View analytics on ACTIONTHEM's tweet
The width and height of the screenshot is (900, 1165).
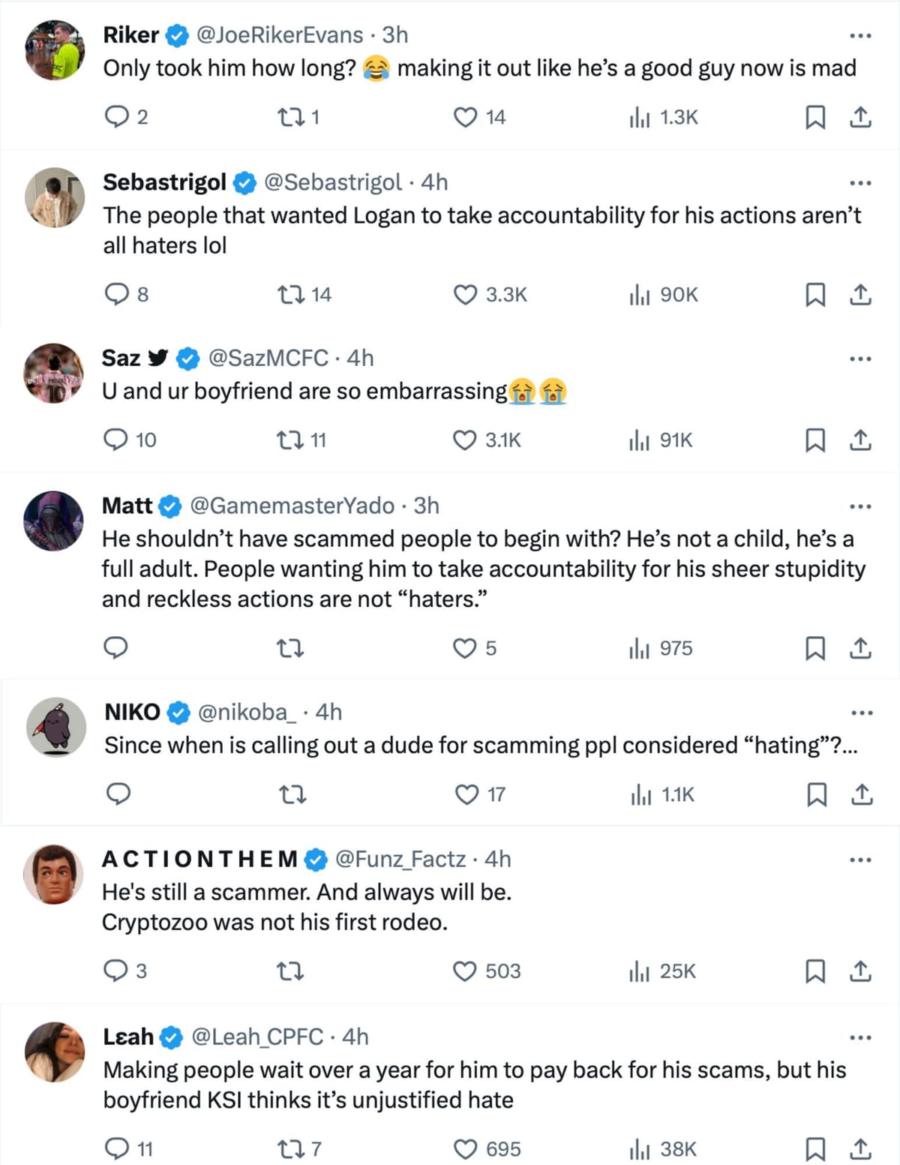(x=640, y=971)
